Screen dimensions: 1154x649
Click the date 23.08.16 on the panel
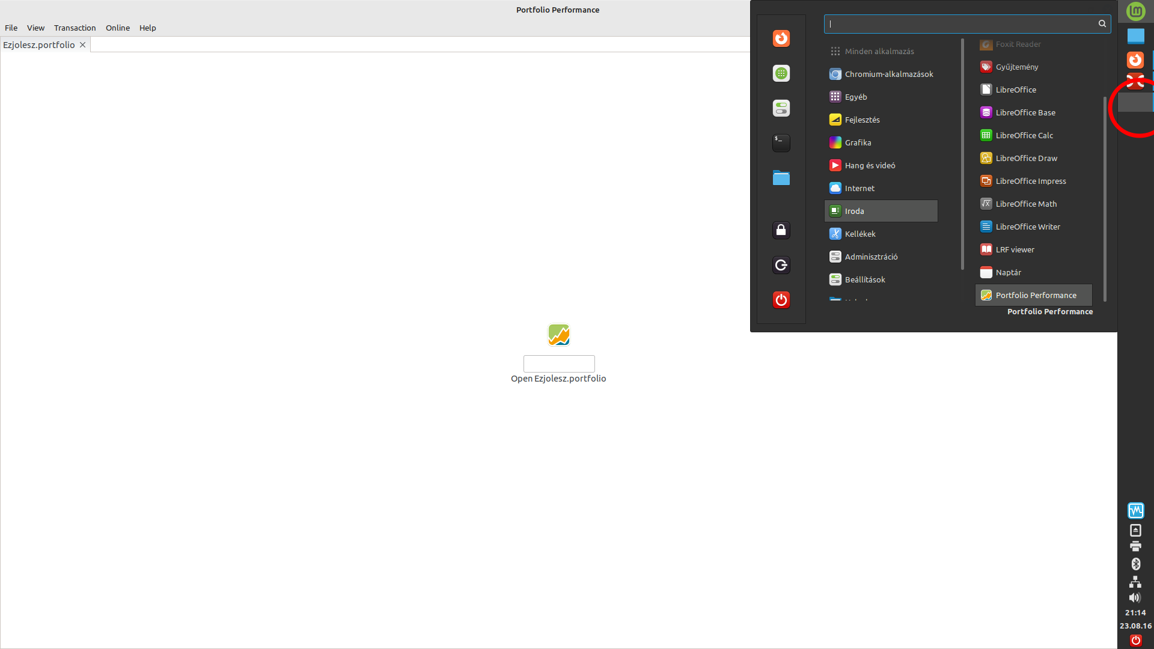1135,626
